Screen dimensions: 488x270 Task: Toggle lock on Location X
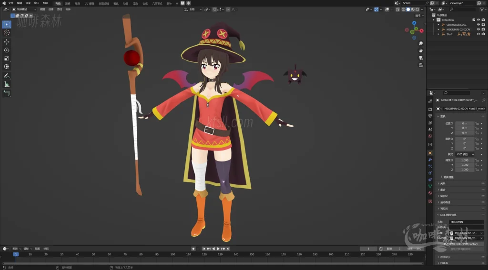pos(477,123)
